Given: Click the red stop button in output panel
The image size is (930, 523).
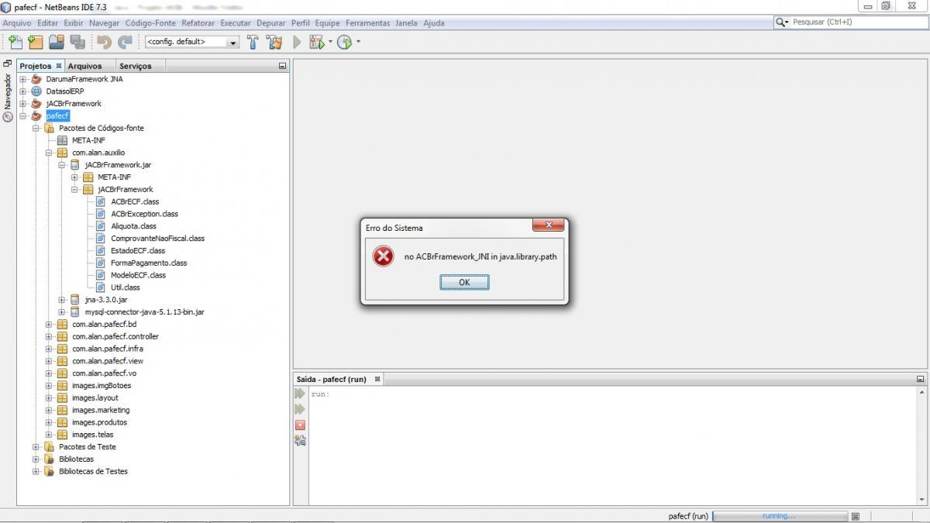Looking at the screenshot, I should click(x=300, y=425).
